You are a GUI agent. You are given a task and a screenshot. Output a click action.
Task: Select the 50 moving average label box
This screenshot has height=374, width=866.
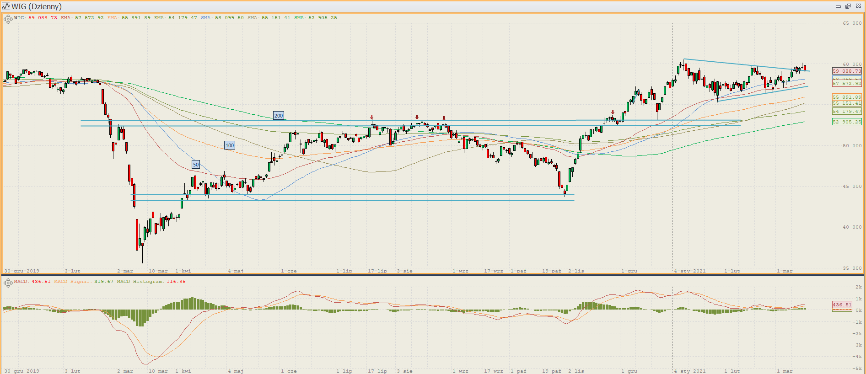click(x=196, y=165)
